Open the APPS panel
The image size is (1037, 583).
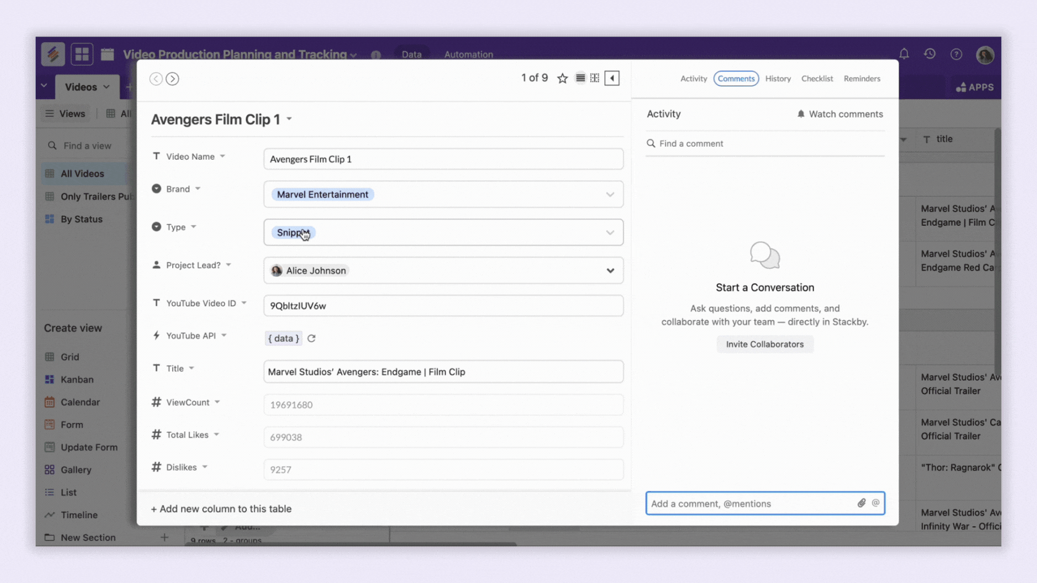pyautogui.click(x=975, y=87)
